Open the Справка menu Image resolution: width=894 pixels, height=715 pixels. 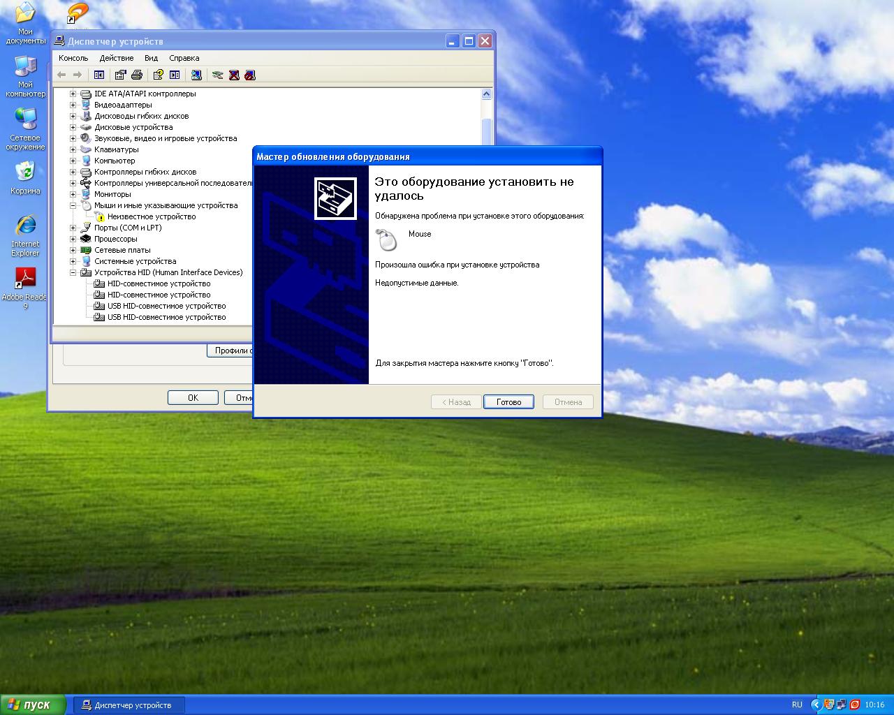pyautogui.click(x=184, y=58)
